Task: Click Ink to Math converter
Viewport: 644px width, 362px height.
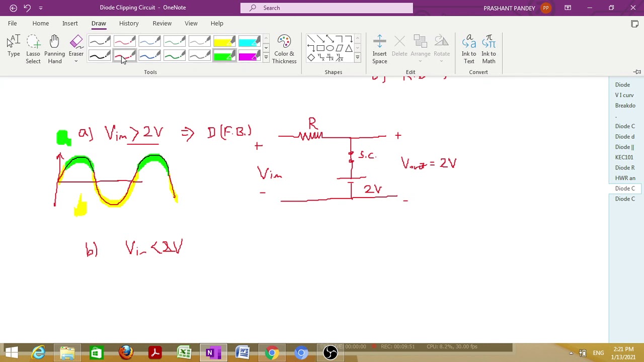Action: point(489,49)
